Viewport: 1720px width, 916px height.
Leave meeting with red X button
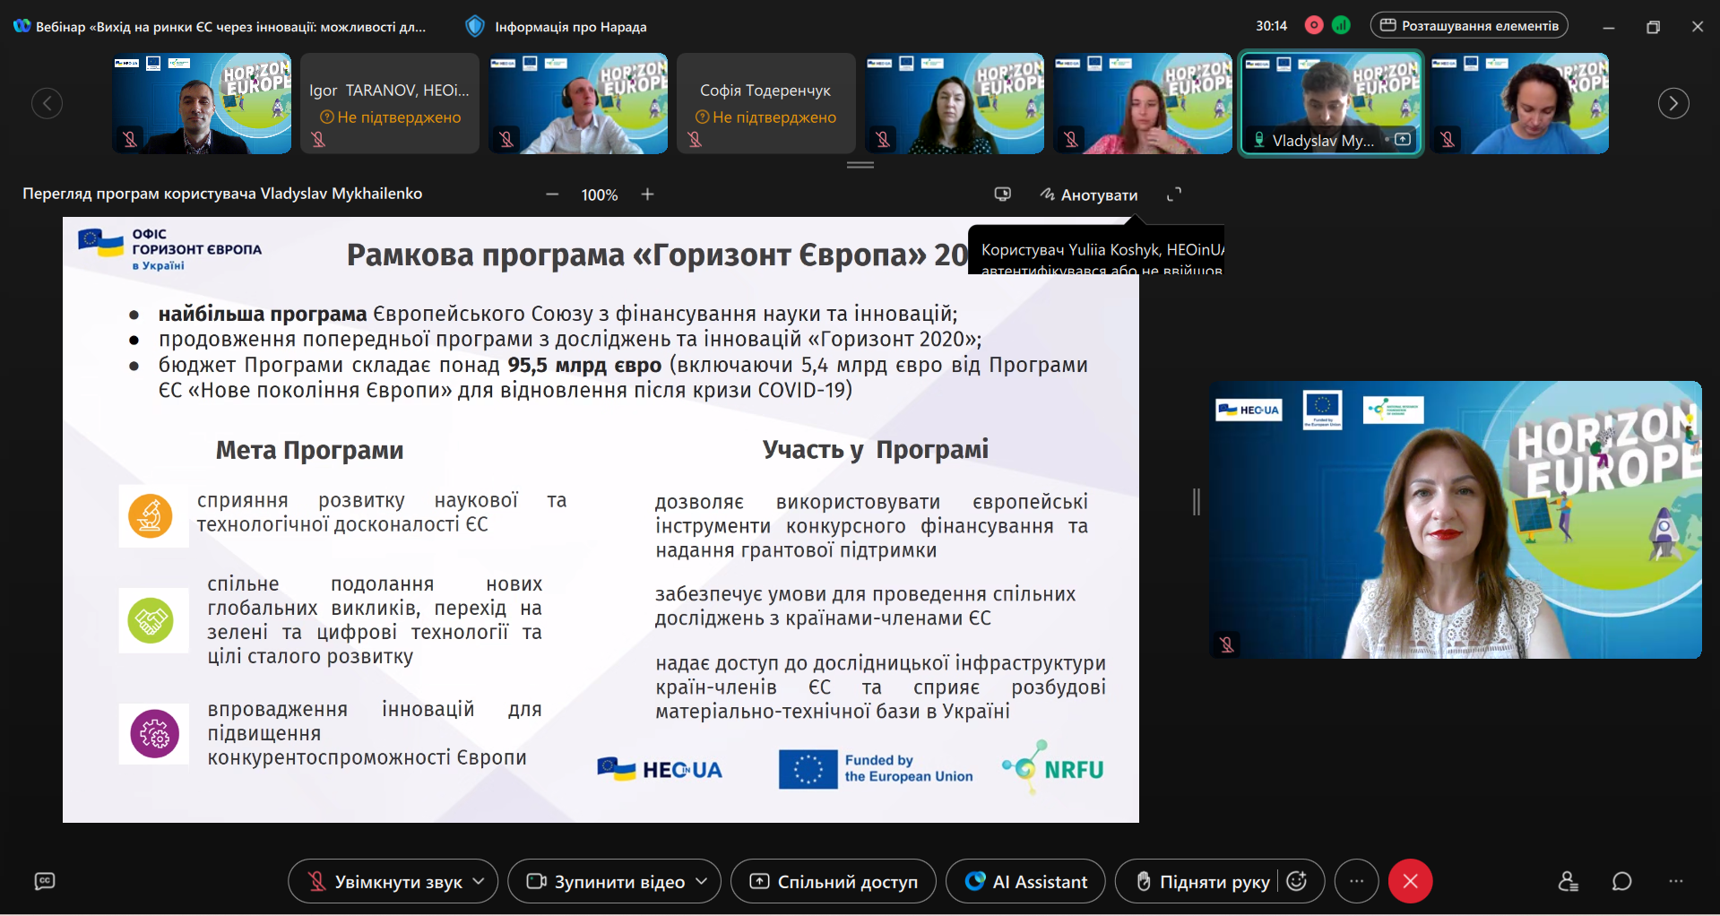(1411, 882)
